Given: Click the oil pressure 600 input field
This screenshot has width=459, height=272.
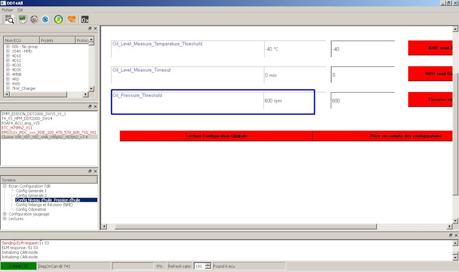Looking at the screenshot, I should click(x=363, y=101).
